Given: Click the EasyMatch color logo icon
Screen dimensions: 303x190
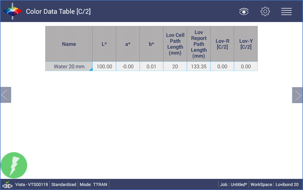Looking at the screenshot, I should coord(13,11).
